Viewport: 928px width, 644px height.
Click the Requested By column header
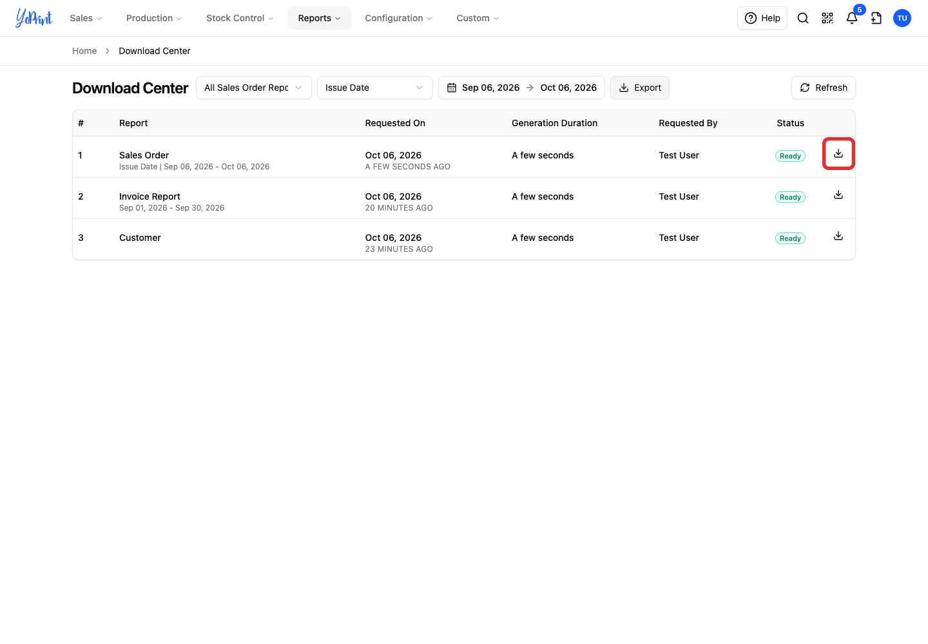(x=688, y=123)
